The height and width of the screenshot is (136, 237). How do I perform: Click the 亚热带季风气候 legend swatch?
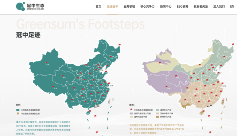158,113
